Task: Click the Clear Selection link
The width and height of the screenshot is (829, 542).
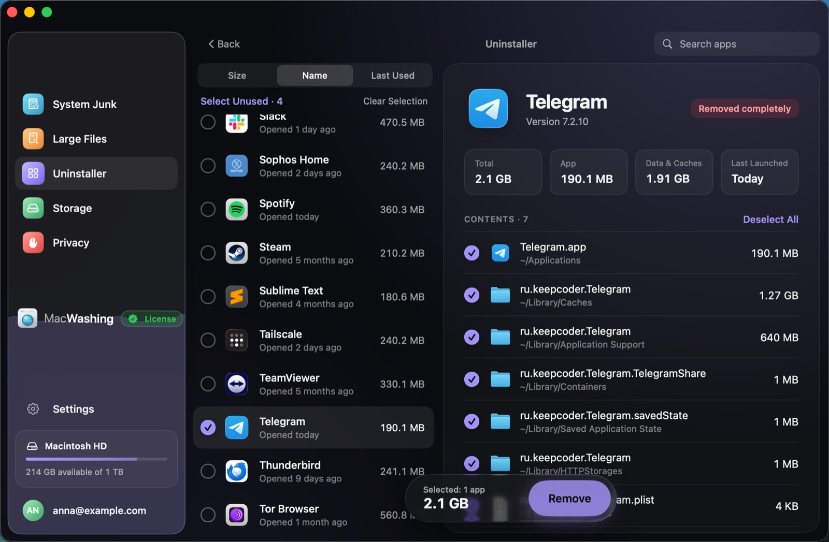Action: [x=395, y=101]
